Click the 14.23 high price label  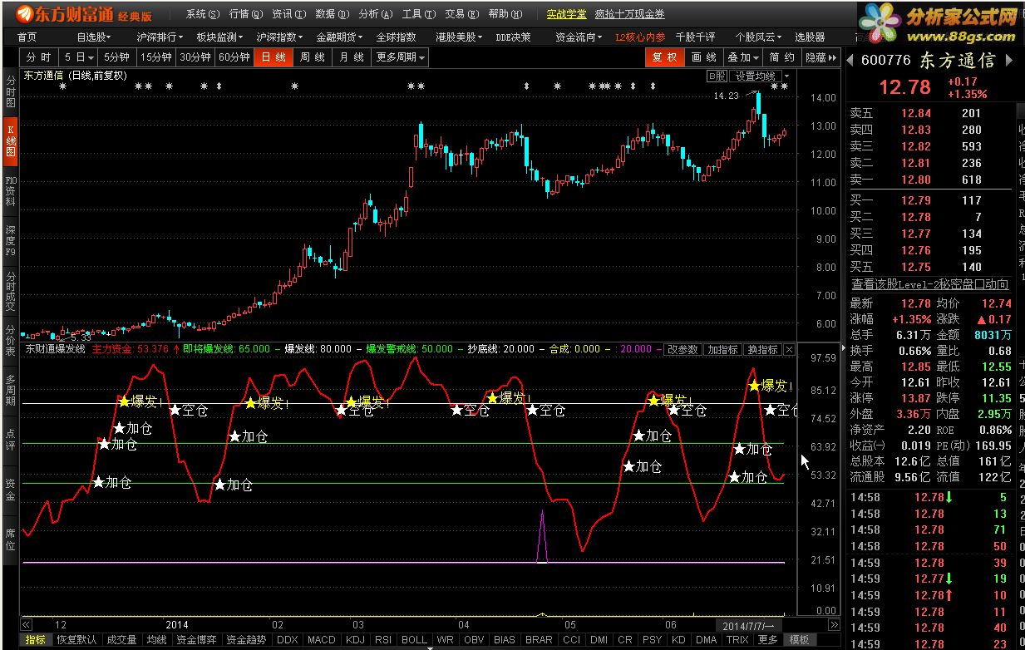click(726, 96)
